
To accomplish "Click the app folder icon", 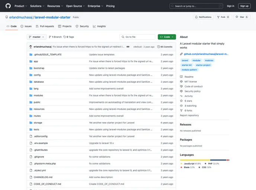I will point(31,61).
